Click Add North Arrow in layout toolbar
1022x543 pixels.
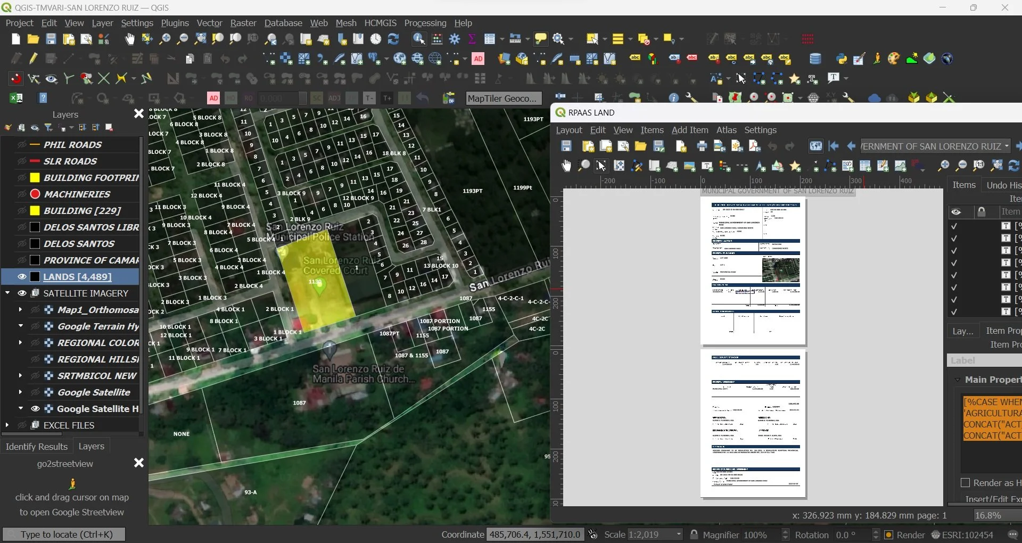tap(761, 167)
